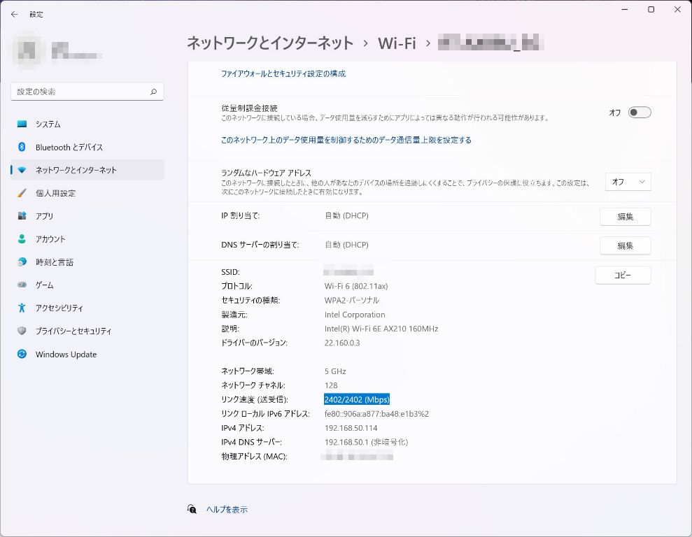This screenshot has width=692, height=537.
Task: Open the ランダムなハードウェア アドレス dropdown
Action: tap(628, 182)
